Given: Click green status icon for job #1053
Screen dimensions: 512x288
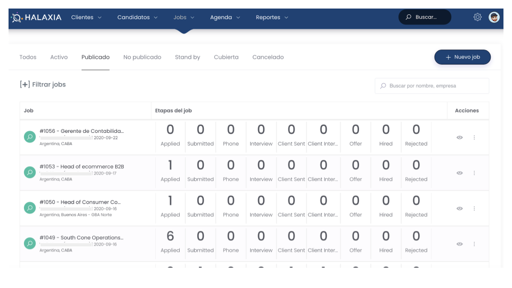Looking at the screenshot, I should pyautogui.click(x=30, y=172).
